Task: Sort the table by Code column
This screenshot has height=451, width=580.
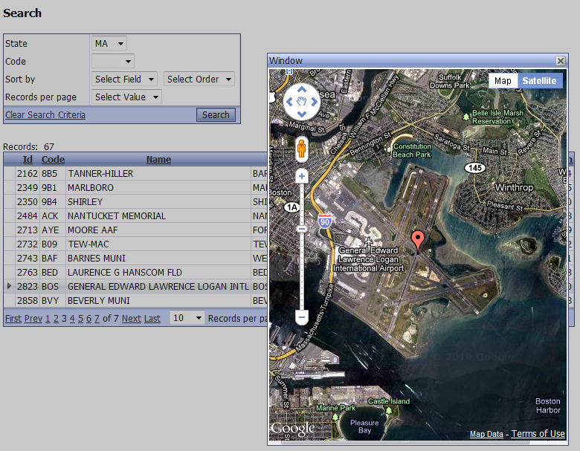Action: (53, 159)
